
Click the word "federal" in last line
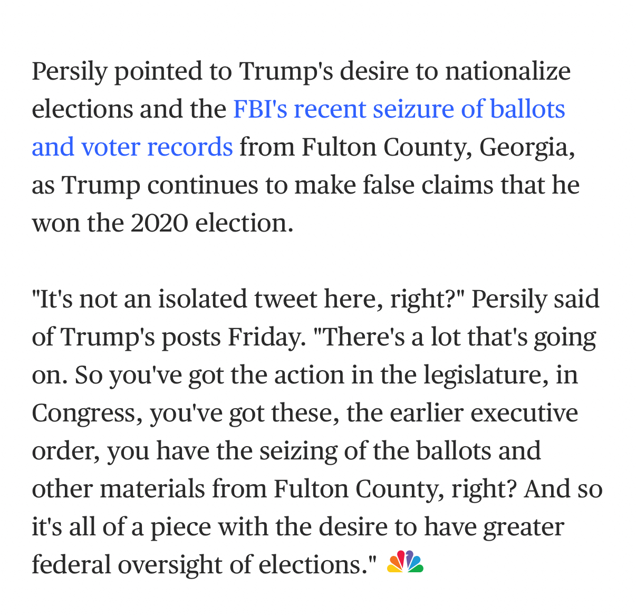pyautogui.click(x=71, y=565)
